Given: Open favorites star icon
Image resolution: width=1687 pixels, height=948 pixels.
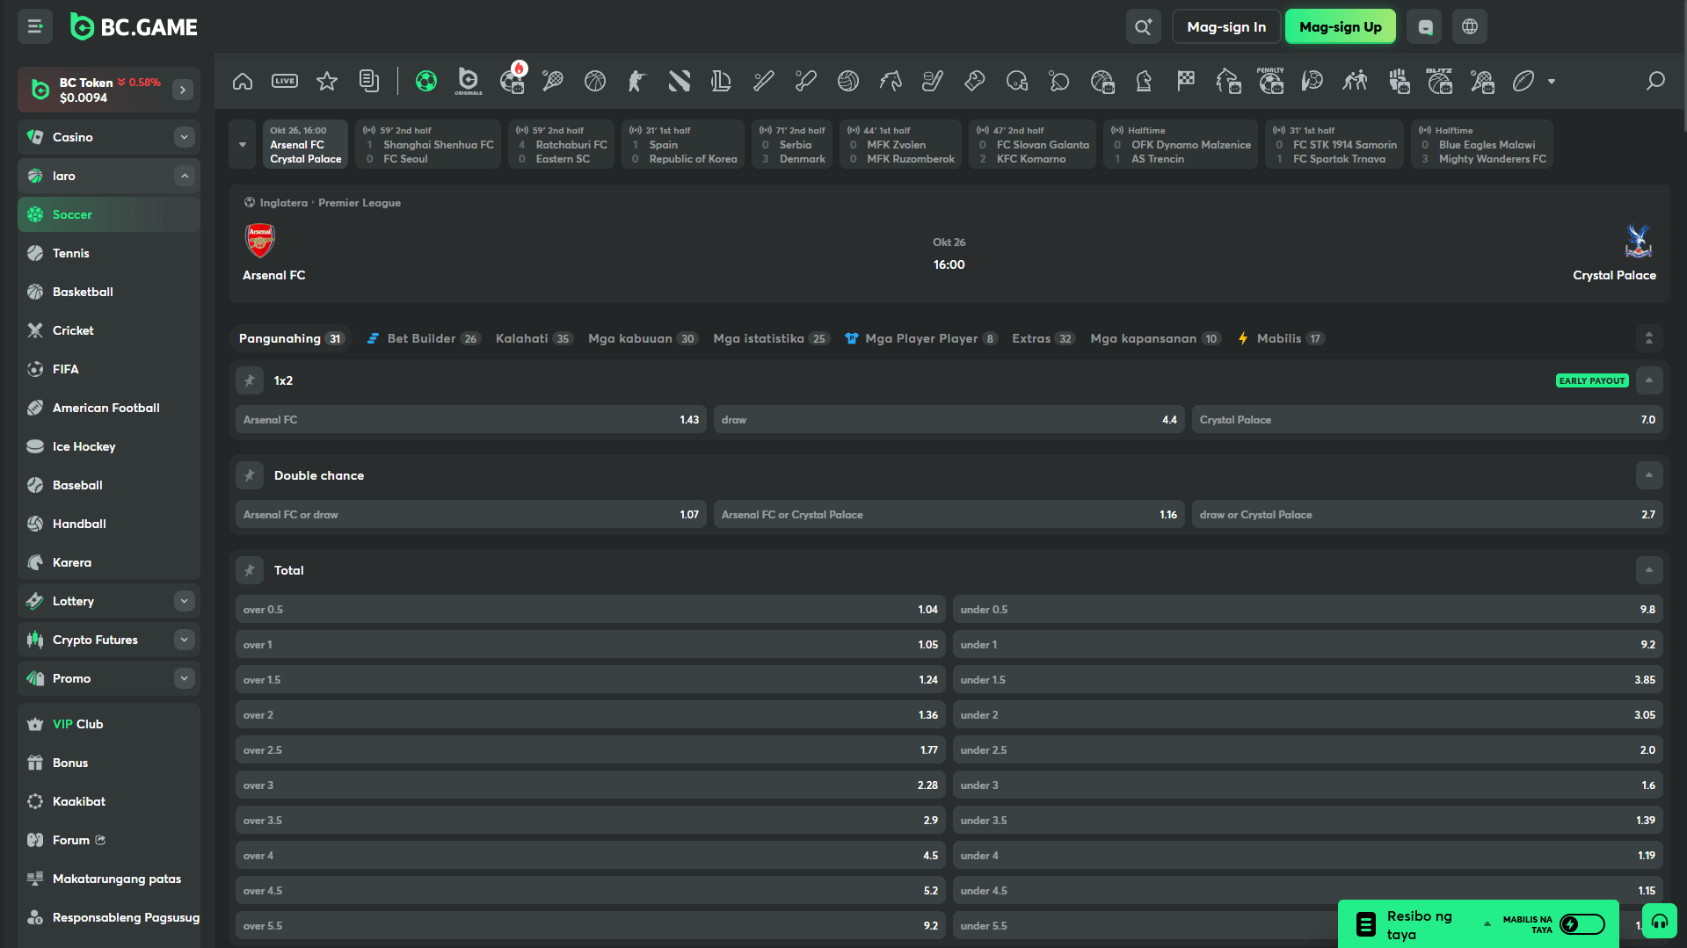Looking at the screenshot, I should pos(327,82).
